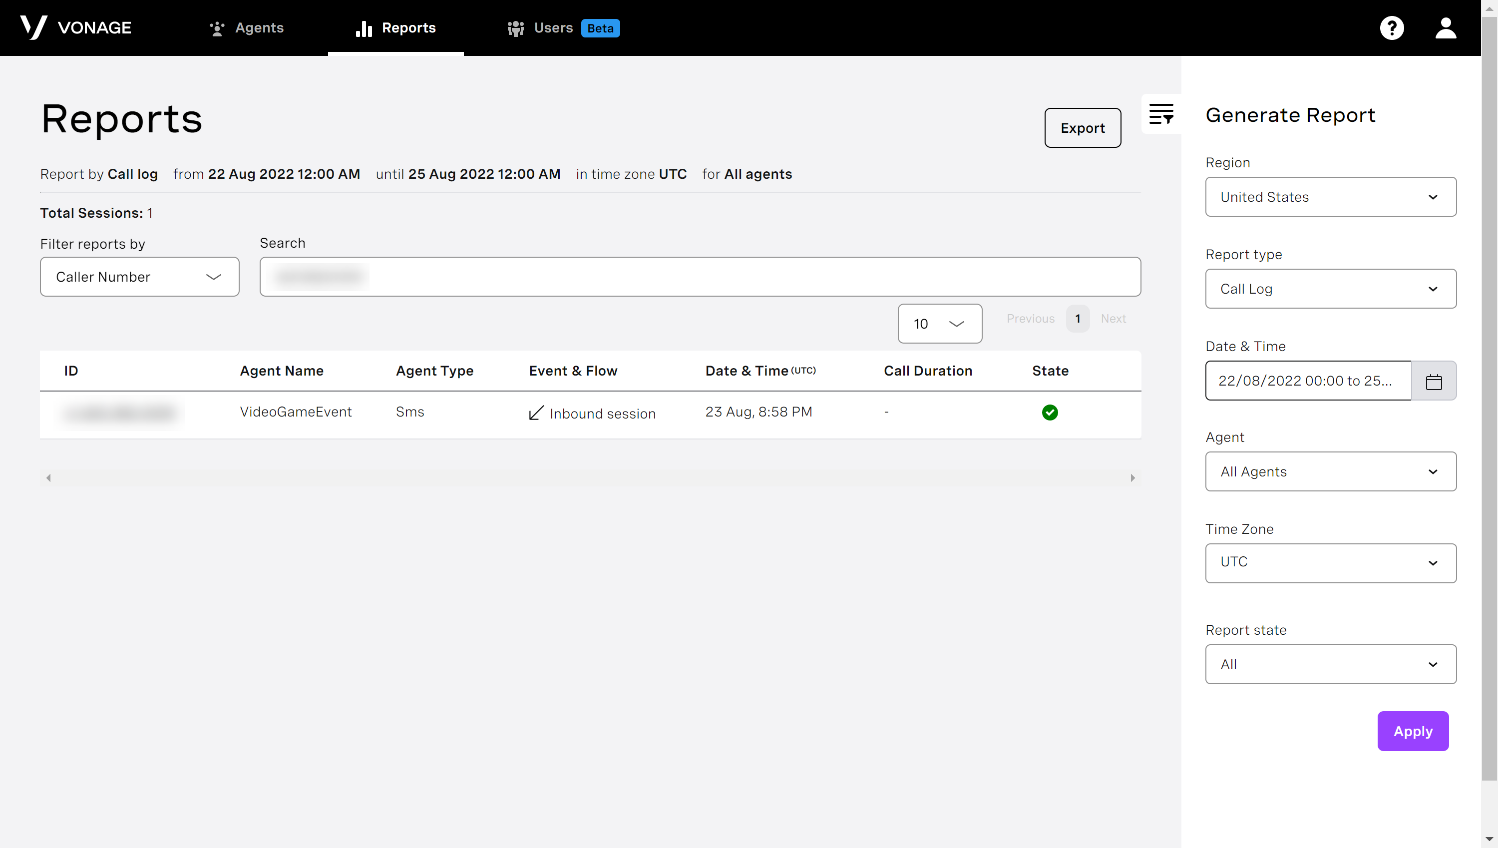Viewport: 1498px width, 848px height.
Task: Apply the report filters
Action: click(1413, 731)
